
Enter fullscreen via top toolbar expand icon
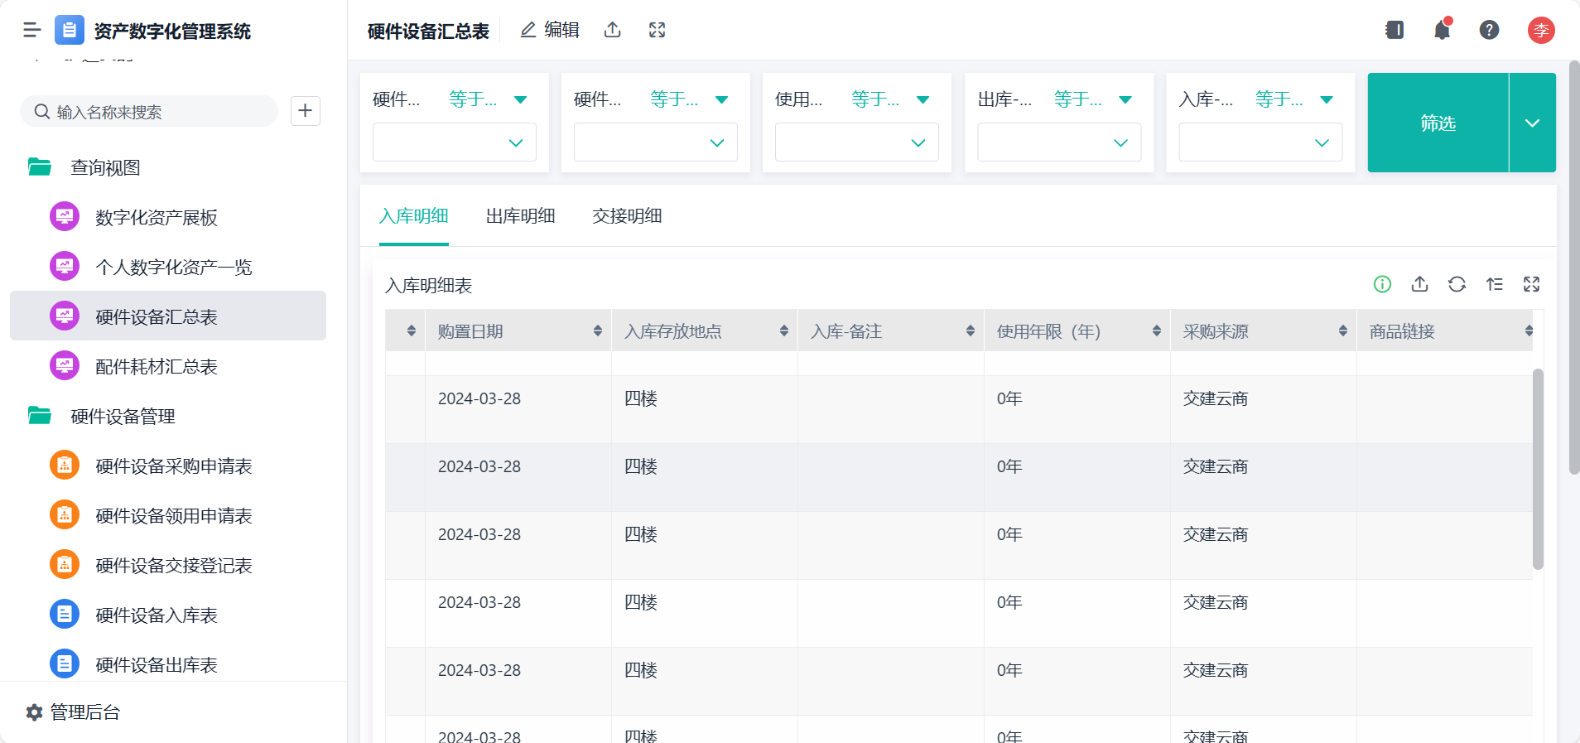pos(657,31)
